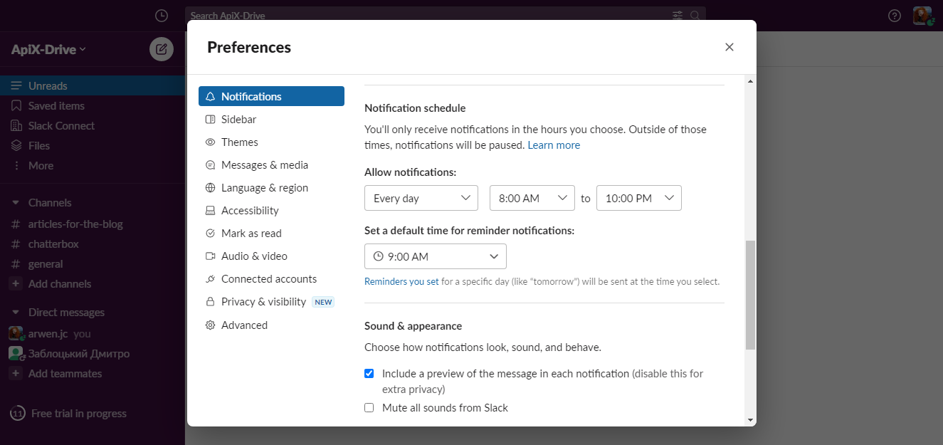The height and width of the screenshot is (445, 943).
Task: Click the plus icon beside Add teammates
Action: coord(16,373)
